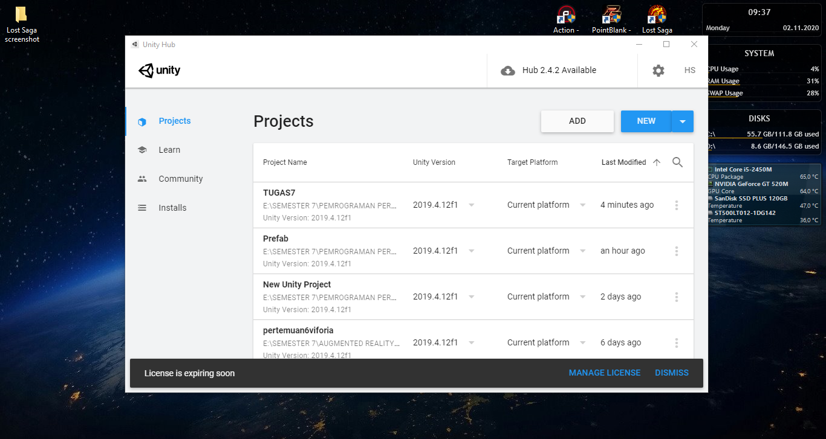Select the Lost Saga game desktop shortcut
This screenshot has height=439, width=826.
point(657,19)
